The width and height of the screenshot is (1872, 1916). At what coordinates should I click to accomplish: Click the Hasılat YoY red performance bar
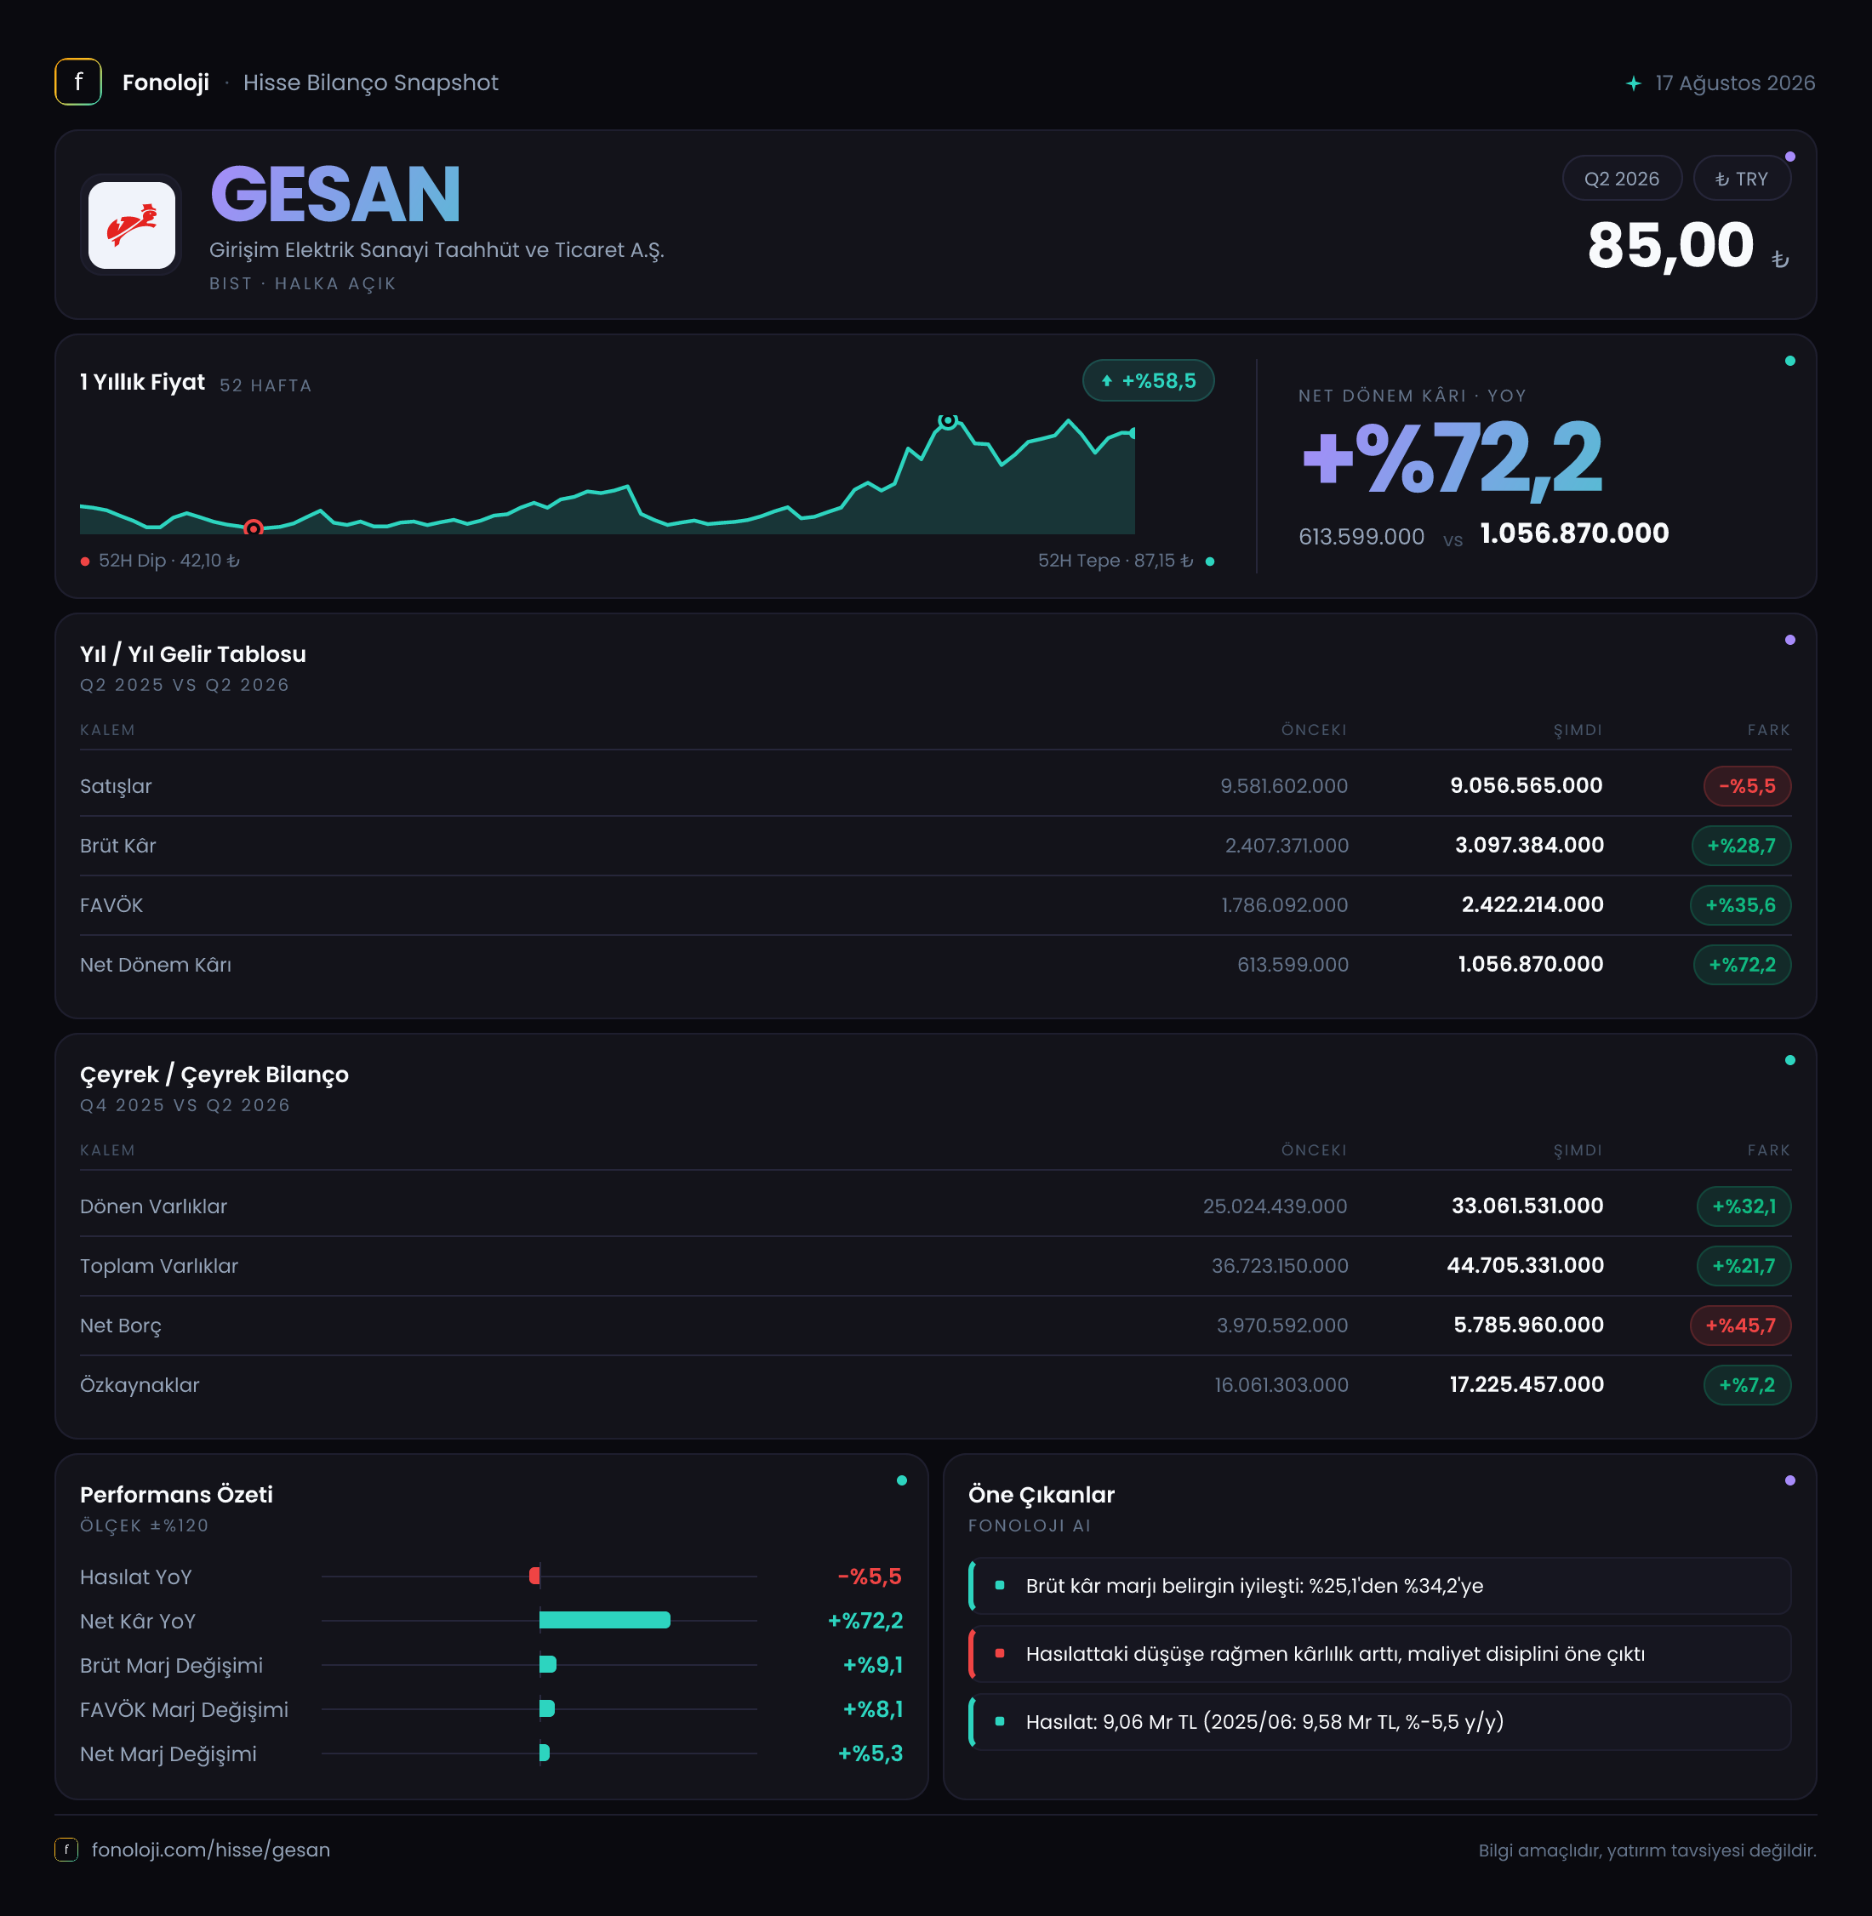534,1576
